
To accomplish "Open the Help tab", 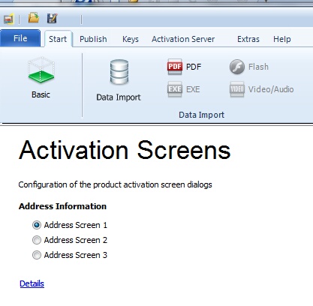I will 282,39.
